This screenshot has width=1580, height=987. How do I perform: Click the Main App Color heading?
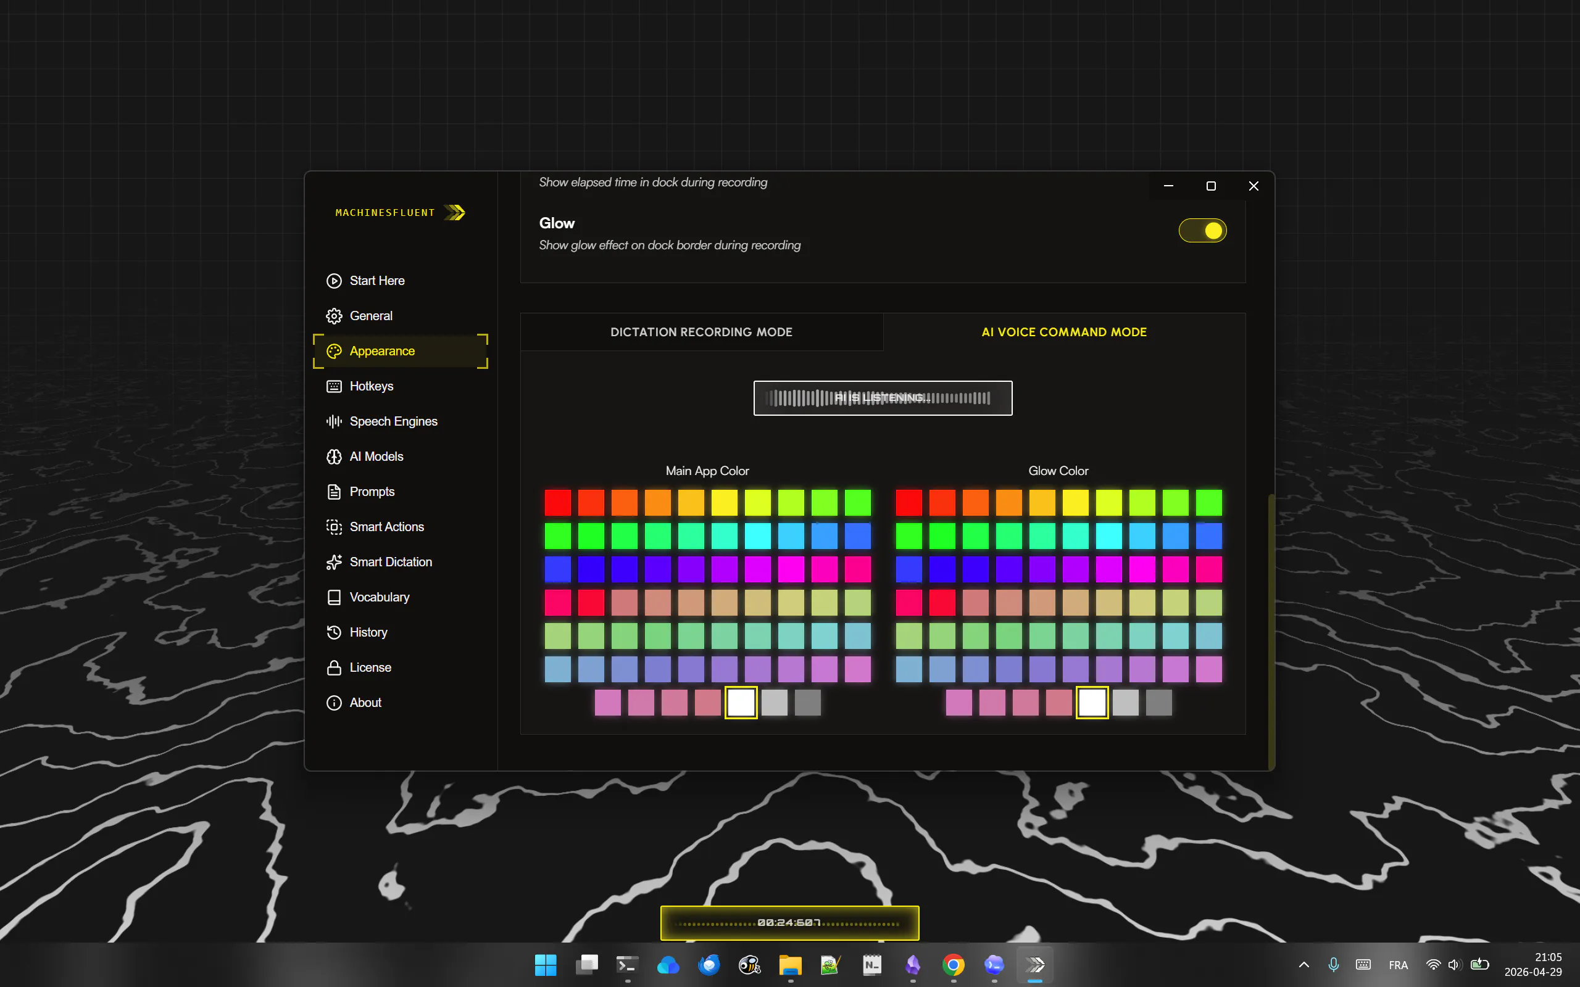pyautogui.click(x=707, y=471)
